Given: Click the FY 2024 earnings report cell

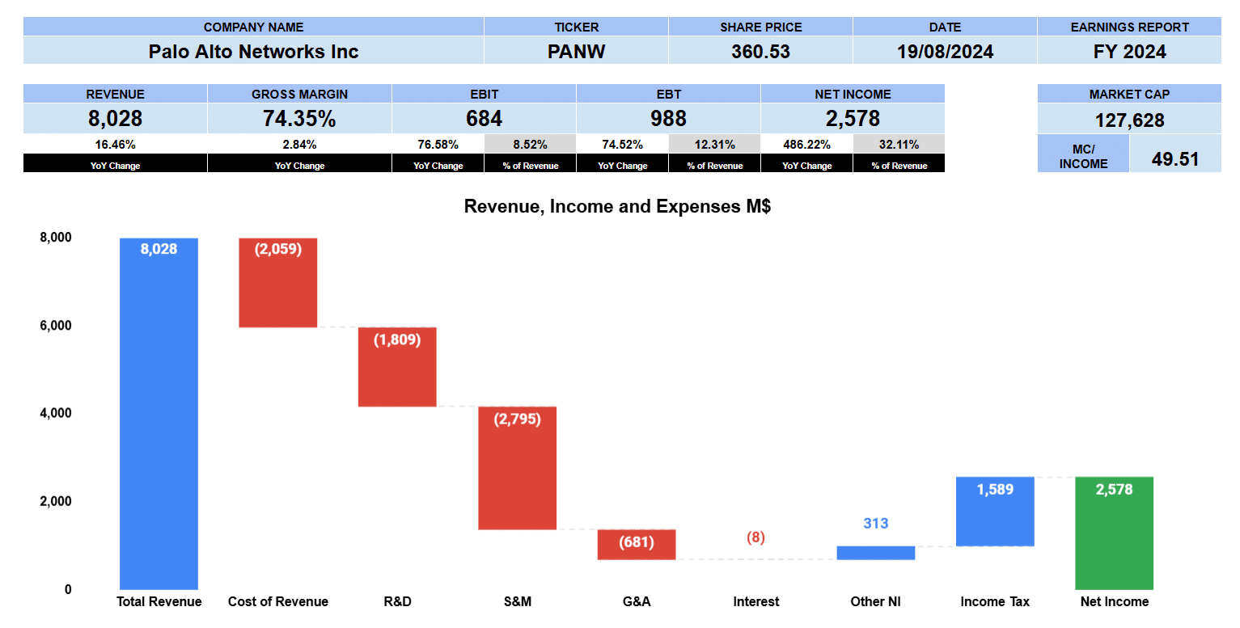Looking at the screenshot, I should pos(1129,52).
